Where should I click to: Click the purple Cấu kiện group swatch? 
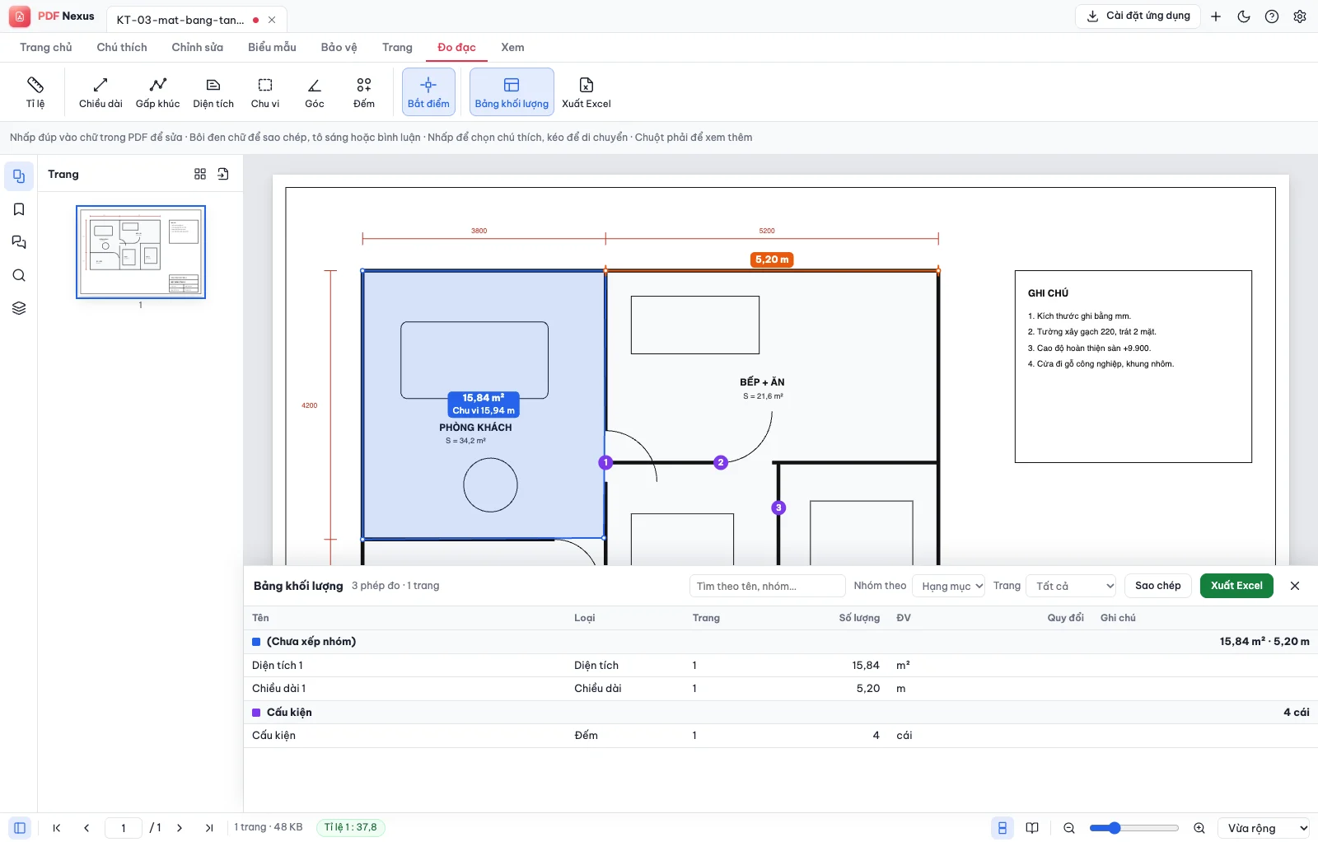256,713
